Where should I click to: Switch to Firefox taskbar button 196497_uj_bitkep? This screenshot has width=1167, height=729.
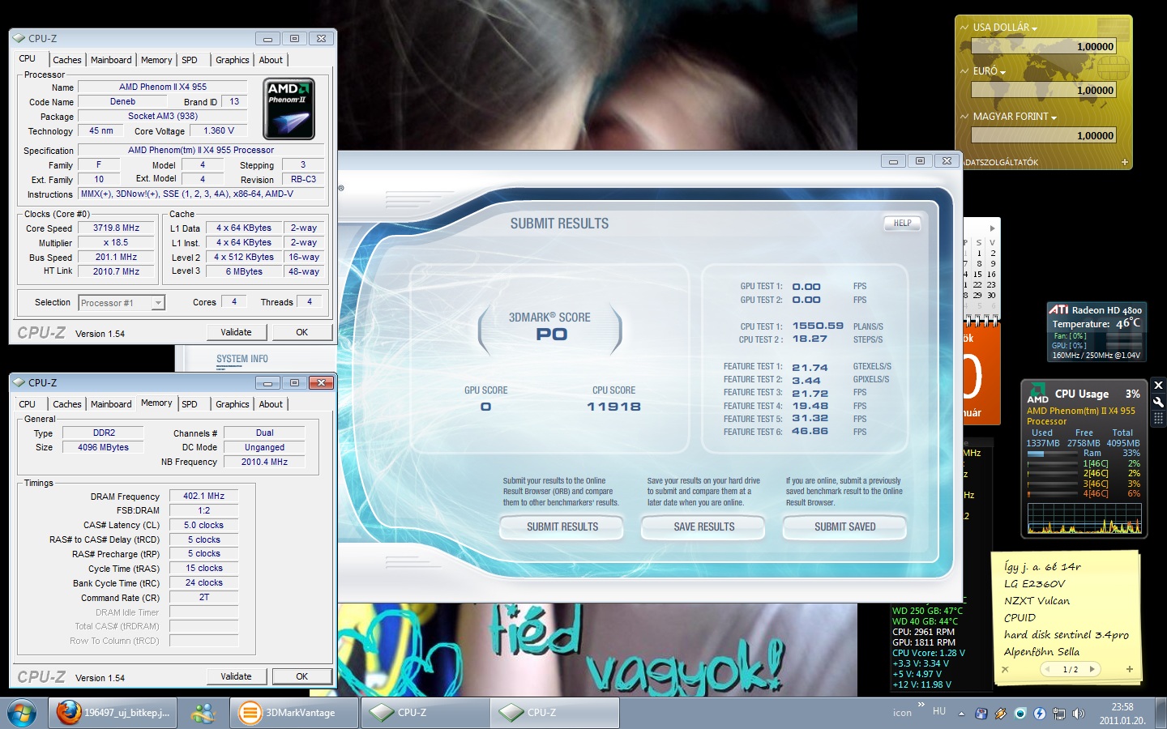pos(113,713)
